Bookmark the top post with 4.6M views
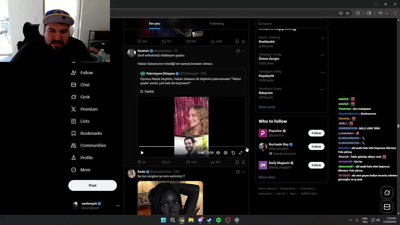 237,41
